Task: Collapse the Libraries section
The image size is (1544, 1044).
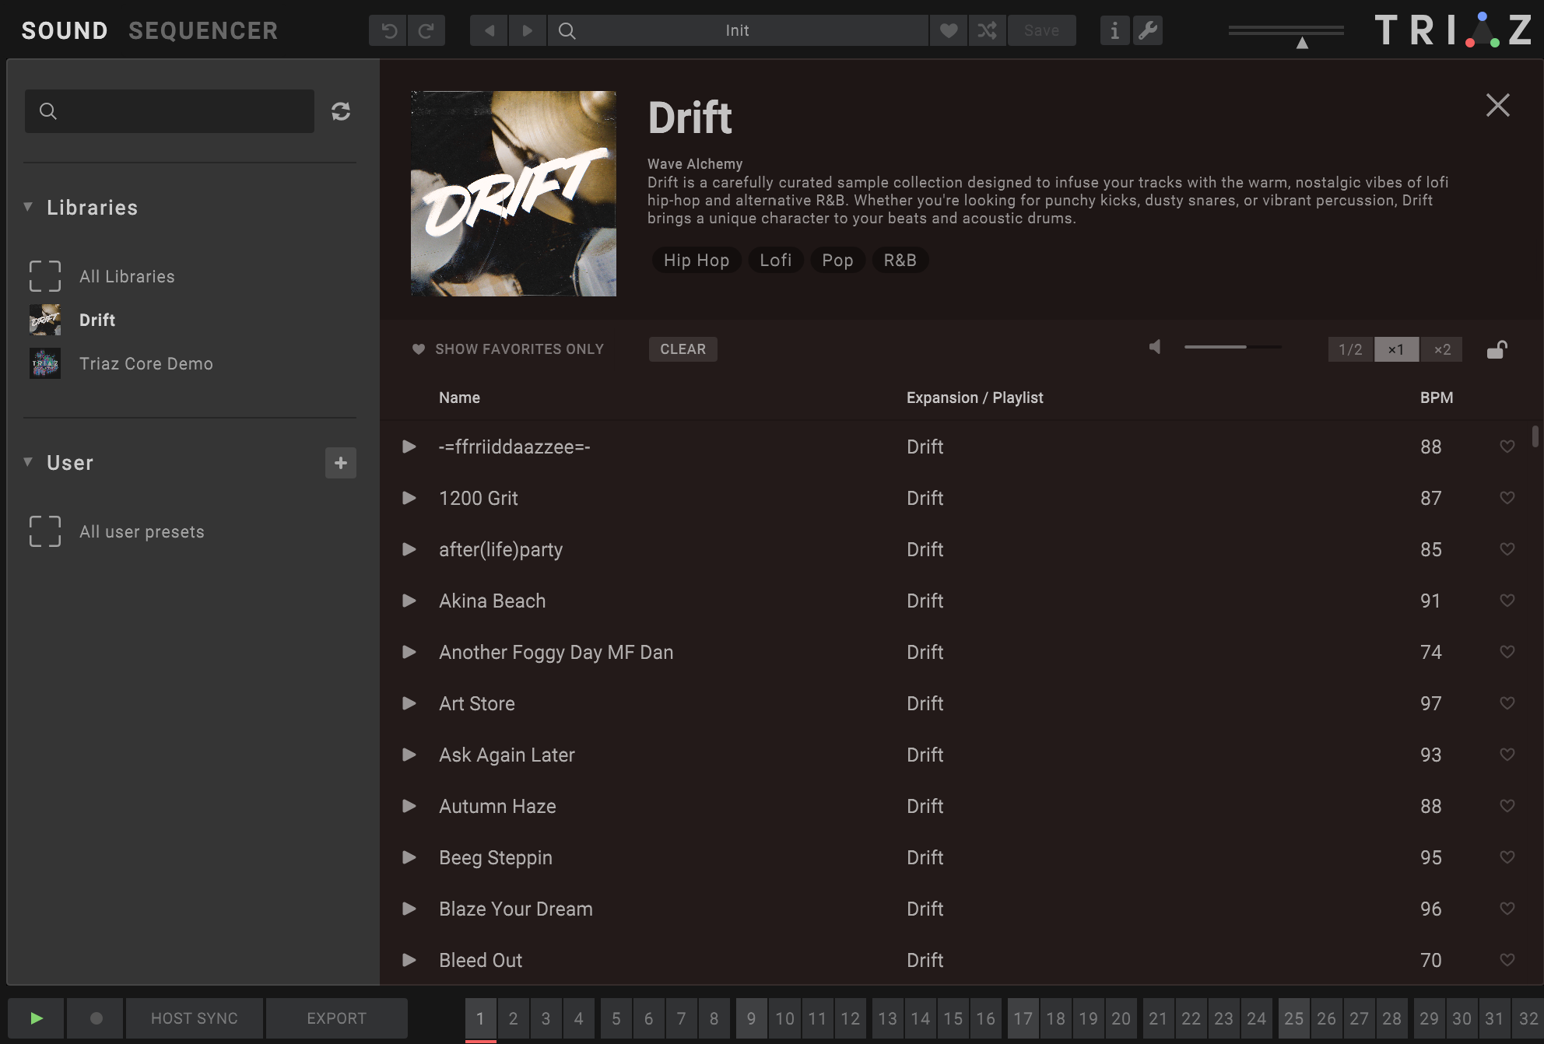Action: [x=29, y=207]
